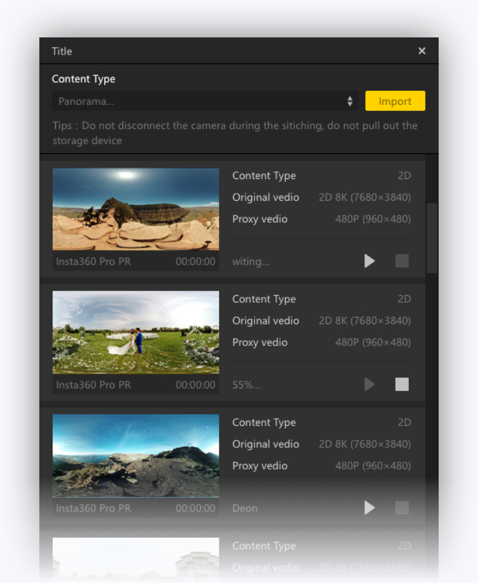Screen dimensions: 478x583
Task: Play the canyon video item
Action: point(369,261)
